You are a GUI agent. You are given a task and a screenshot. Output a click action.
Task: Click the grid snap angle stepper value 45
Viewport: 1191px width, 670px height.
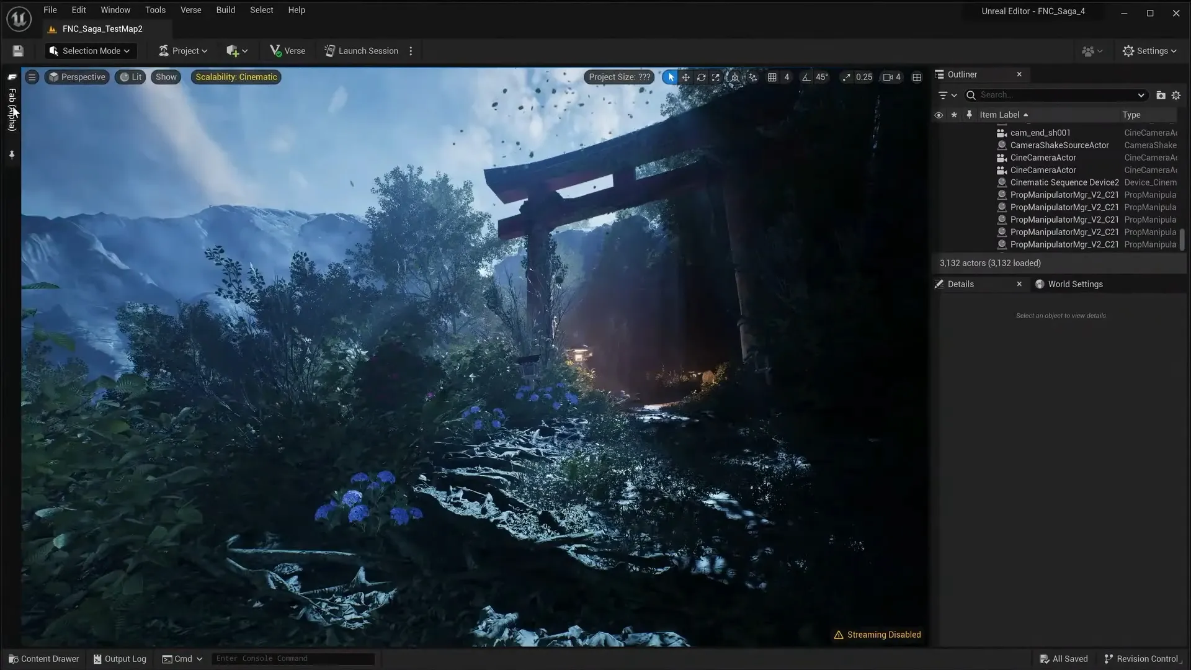821,76
